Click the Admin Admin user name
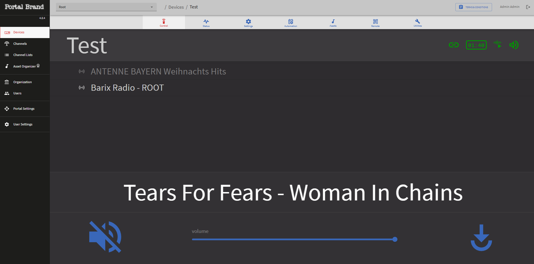Screen dimensions: 534x264 click(x=510, y=7)
